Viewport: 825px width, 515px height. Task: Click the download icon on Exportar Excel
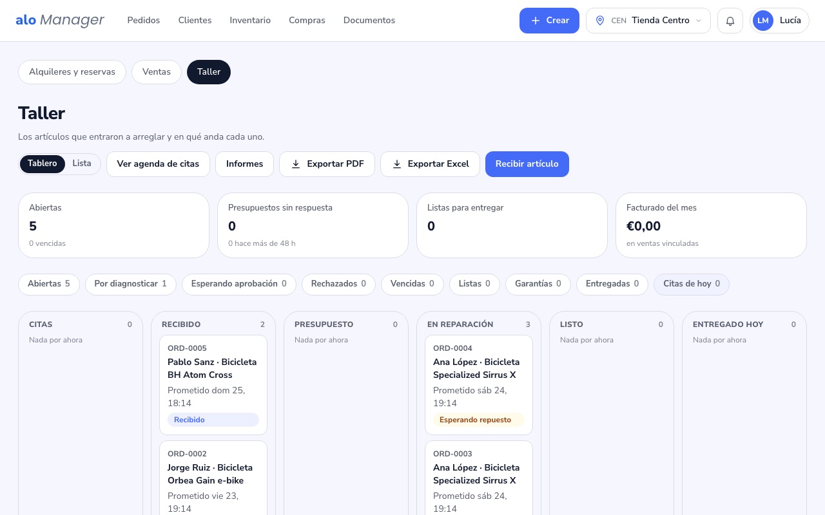pos(397,164)
